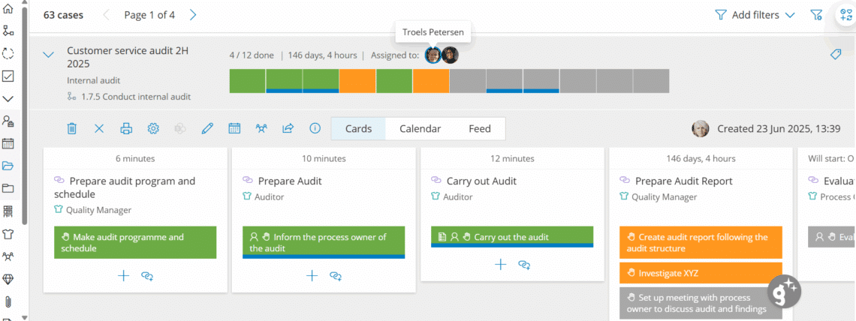Open filter settings funnel-with-gear icon
Viewport: 856px width, 321px height.
click(817, 15)
